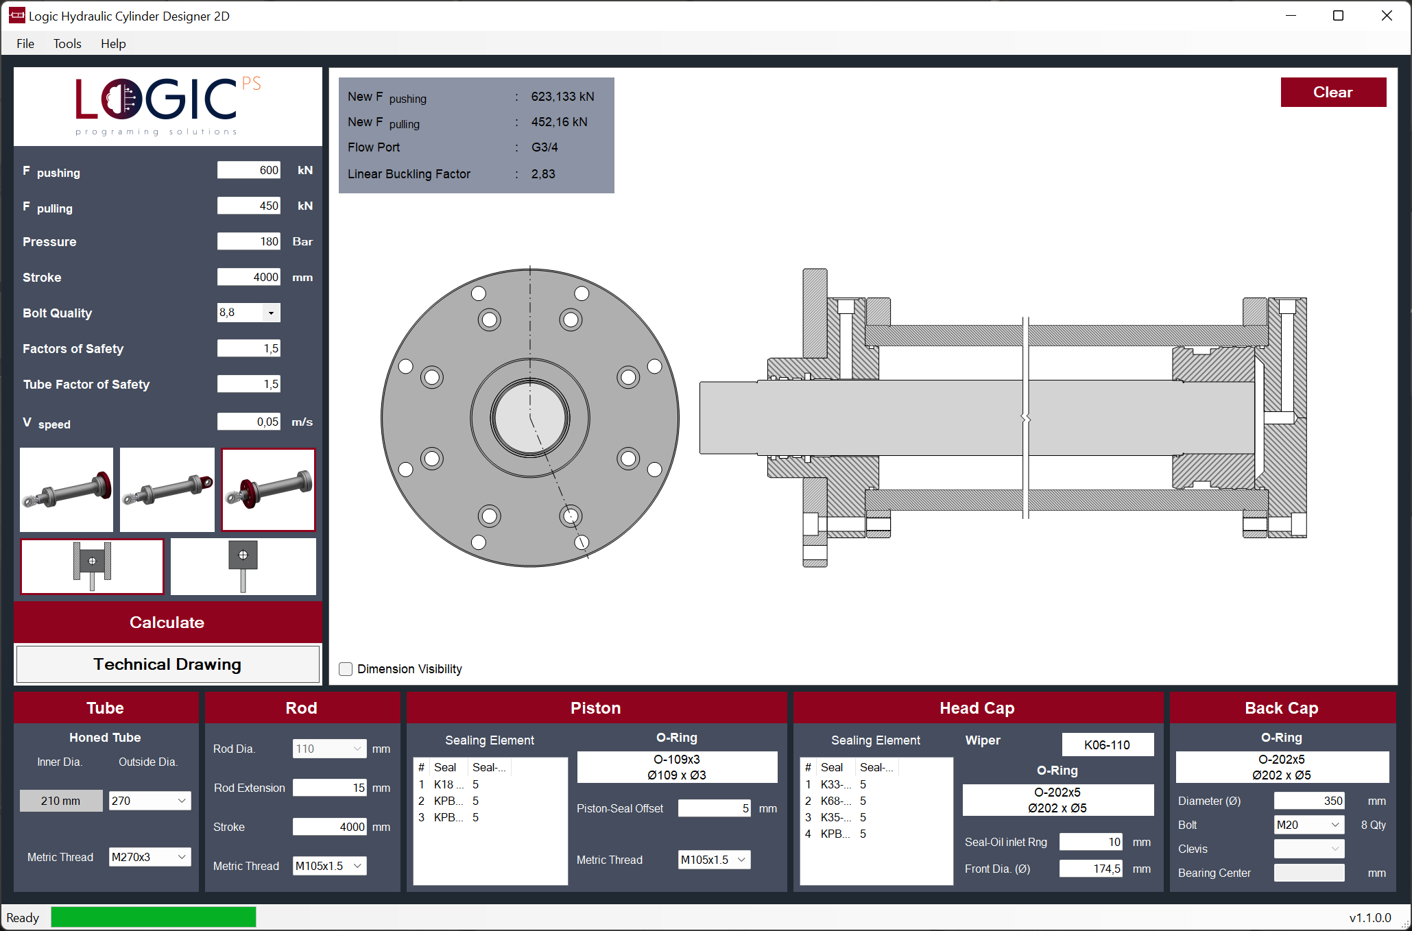The image size is (1412, 931).
Task: Select the rear flange mounted cylinder image
Action: click(67, 489)
